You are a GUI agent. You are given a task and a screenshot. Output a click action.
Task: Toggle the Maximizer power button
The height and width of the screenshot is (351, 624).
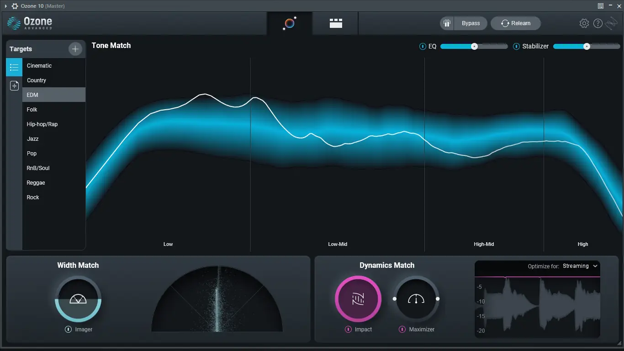[402, 329]
